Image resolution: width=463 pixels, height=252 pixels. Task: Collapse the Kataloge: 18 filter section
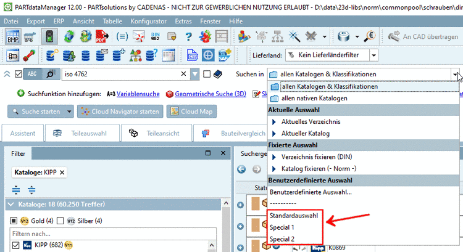click(x=11, y=205)
